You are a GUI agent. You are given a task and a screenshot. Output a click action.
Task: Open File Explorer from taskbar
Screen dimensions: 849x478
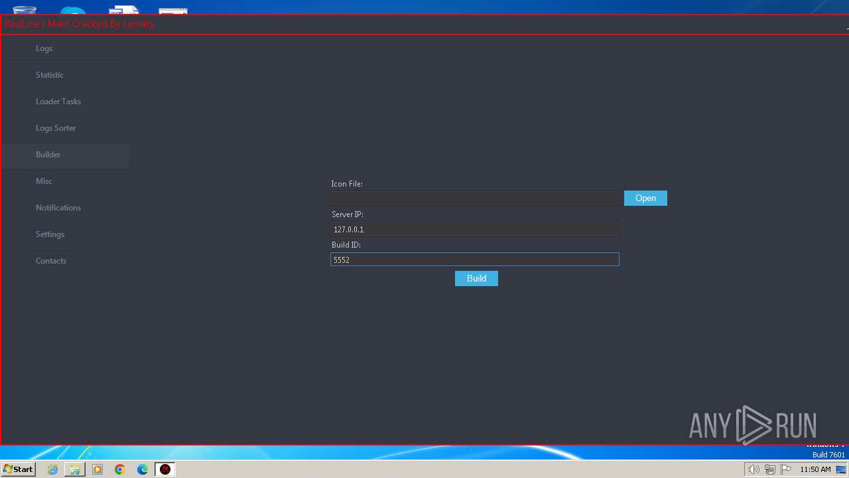(75, 469)
